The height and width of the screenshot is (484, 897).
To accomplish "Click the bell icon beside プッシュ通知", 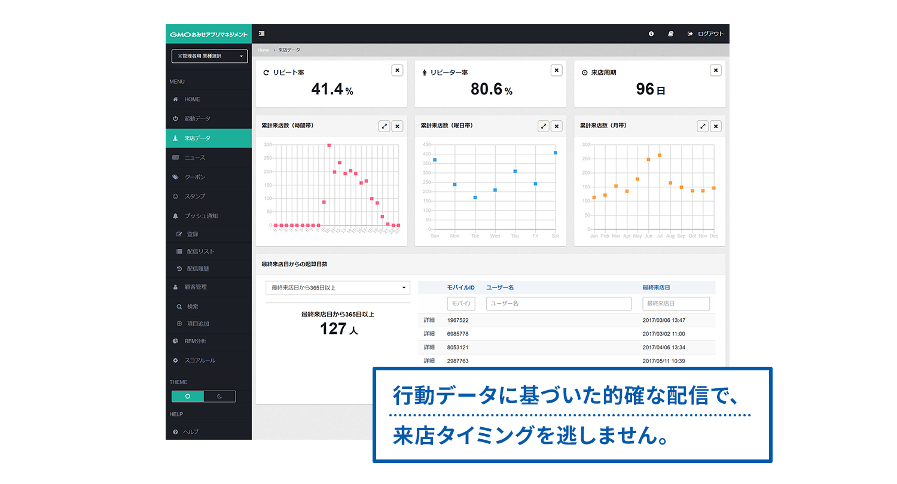I will pos(175,215).
